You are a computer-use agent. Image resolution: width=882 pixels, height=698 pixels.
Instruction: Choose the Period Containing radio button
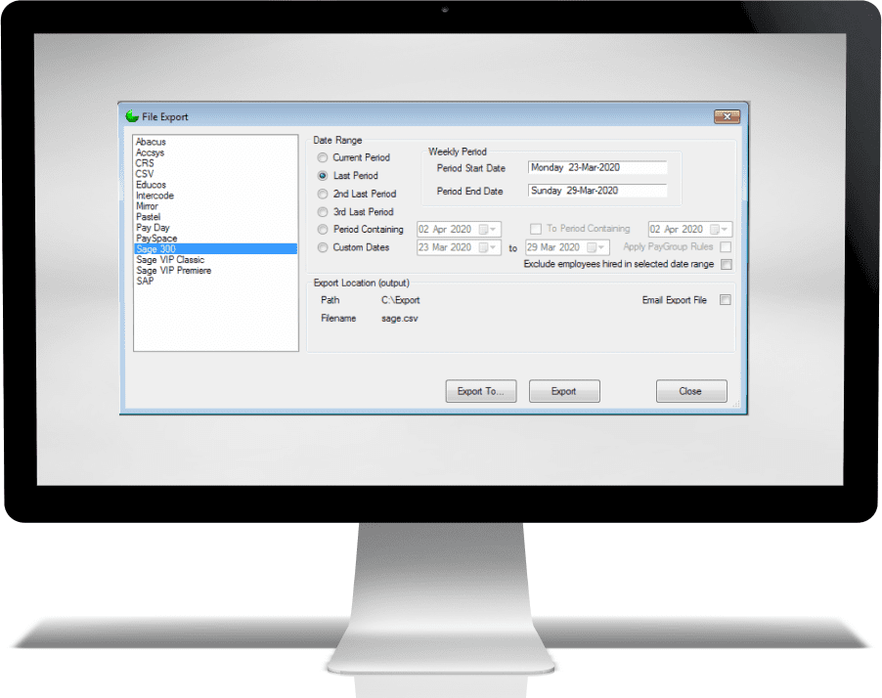pyautogui.click(x=323, y=230)
